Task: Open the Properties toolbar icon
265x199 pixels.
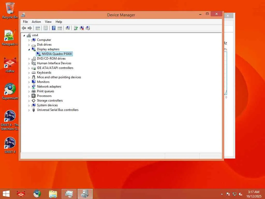Action: pyautogui.click(x=46, y=28)
